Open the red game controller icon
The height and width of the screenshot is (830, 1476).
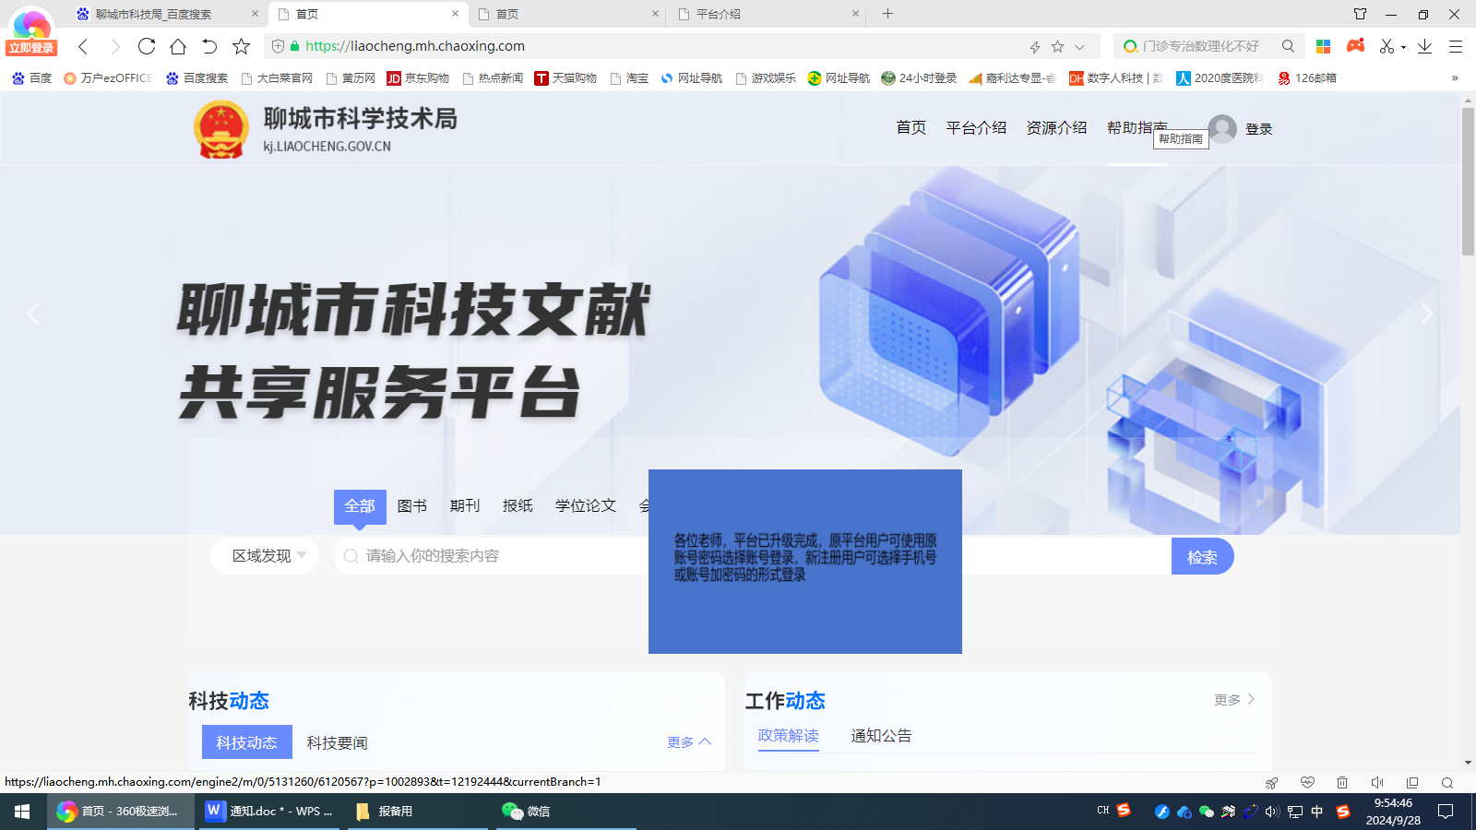pyautogui.click(x=1355, y=45)
